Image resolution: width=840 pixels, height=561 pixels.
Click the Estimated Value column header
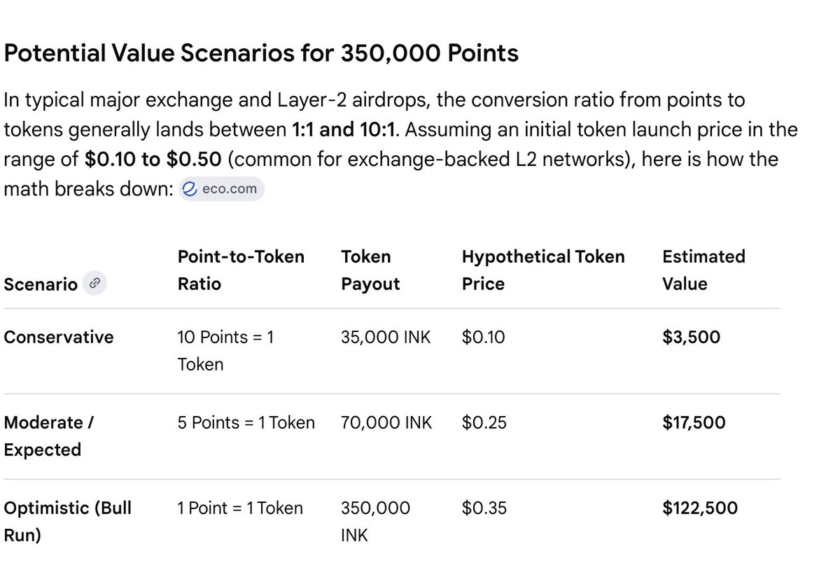(703, 270)
